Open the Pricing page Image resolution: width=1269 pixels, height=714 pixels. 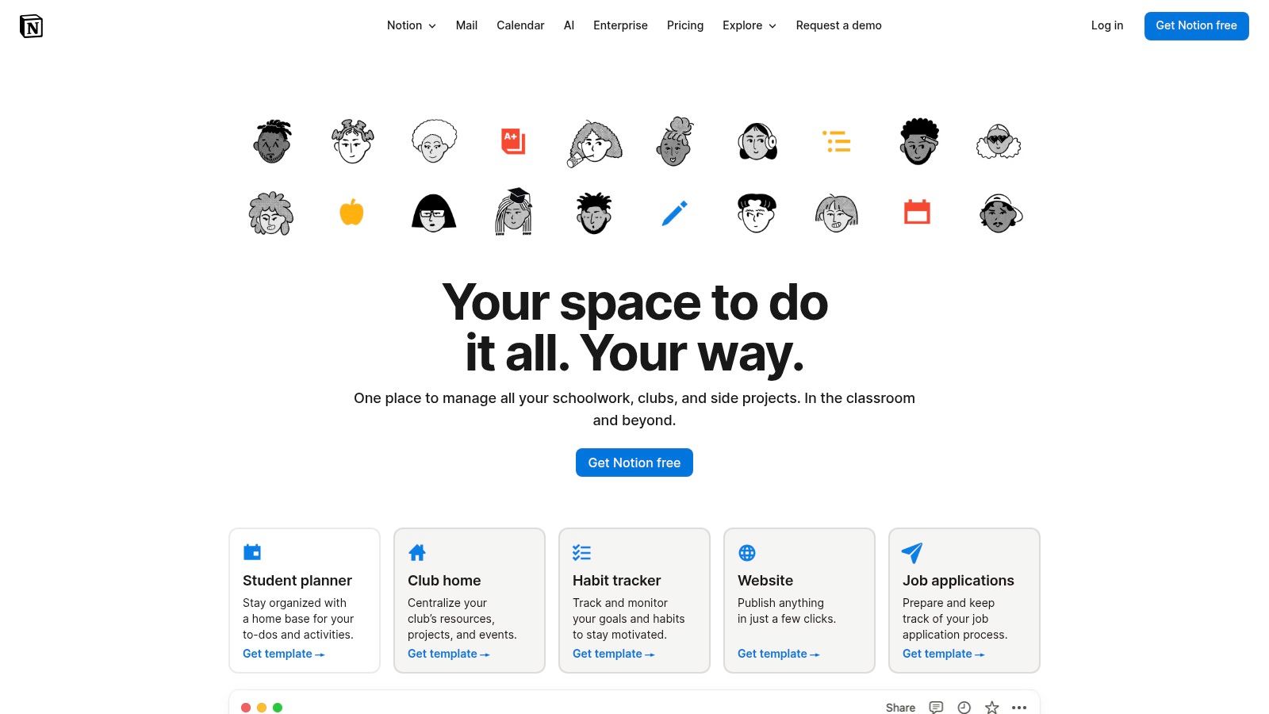point(685,25)
